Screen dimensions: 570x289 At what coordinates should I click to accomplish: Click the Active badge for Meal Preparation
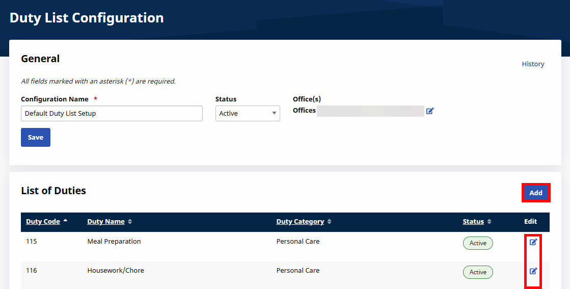[x=478, y=243]
